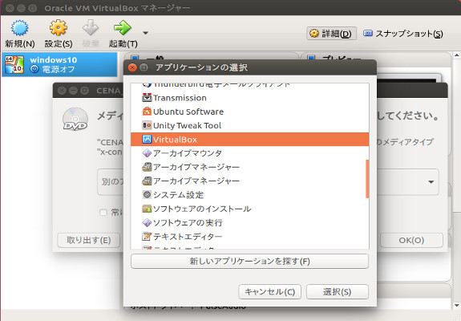Click the Unity Tweak Tool icon

click(147, 125)
